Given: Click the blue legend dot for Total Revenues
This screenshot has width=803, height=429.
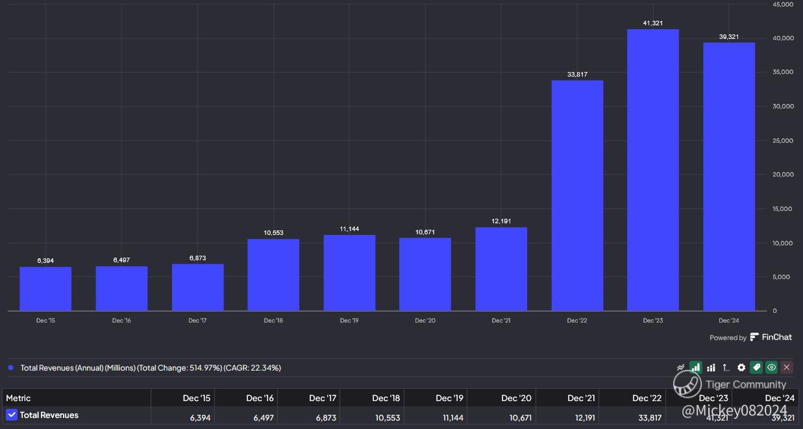Looking at the screenshot, I should coord(10,368).
